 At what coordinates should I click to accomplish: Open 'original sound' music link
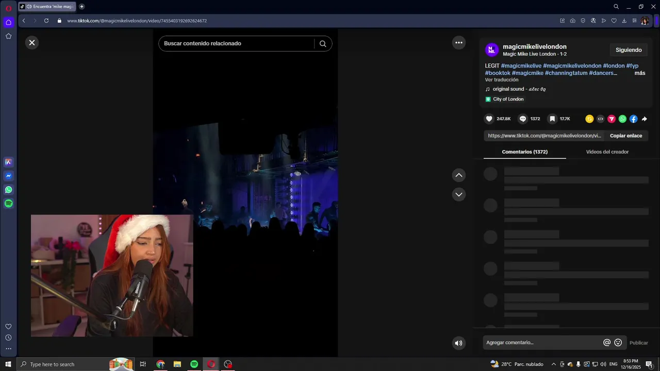click(519, 89)
